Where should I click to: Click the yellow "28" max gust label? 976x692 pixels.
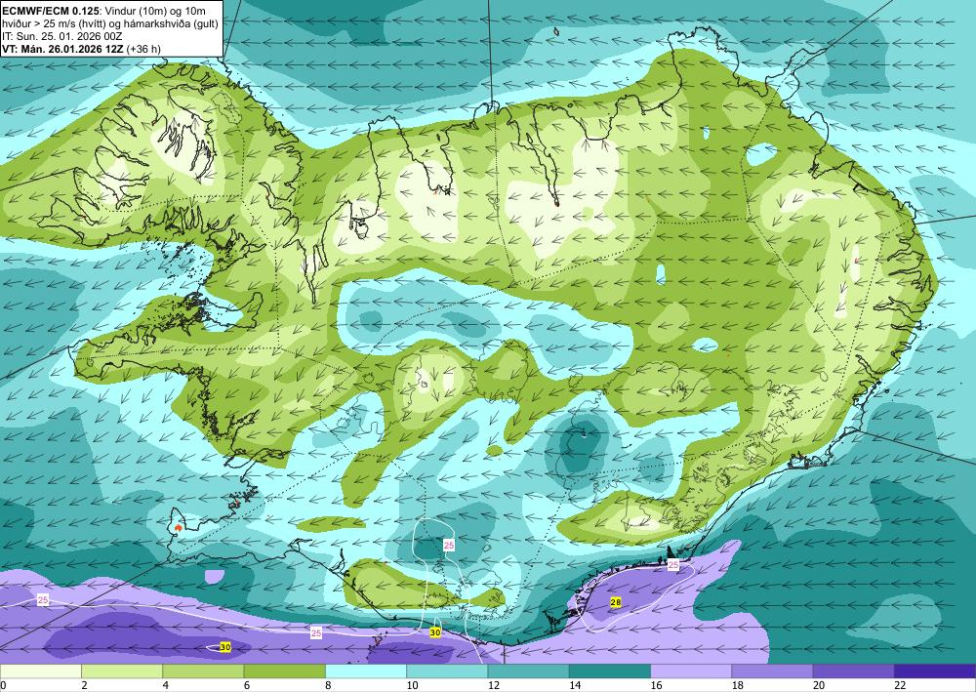pyautogui.click(x=616, y=602)
